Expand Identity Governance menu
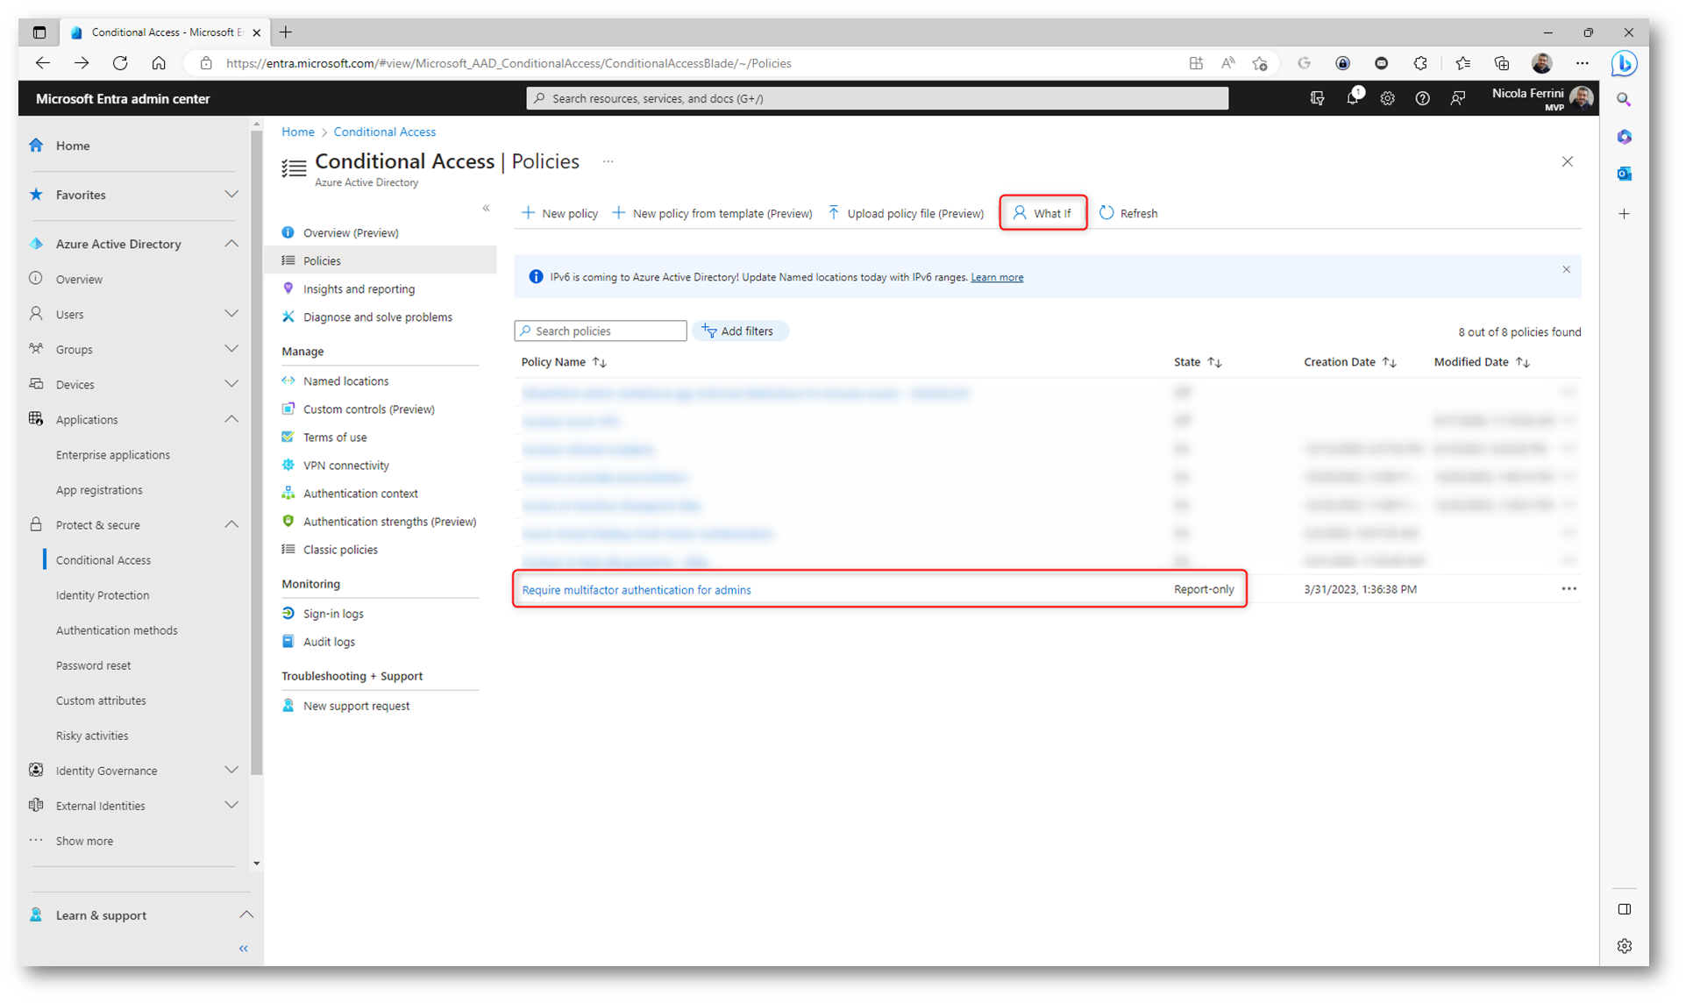Screen dimensions: 1686x1003 point(231,770)
